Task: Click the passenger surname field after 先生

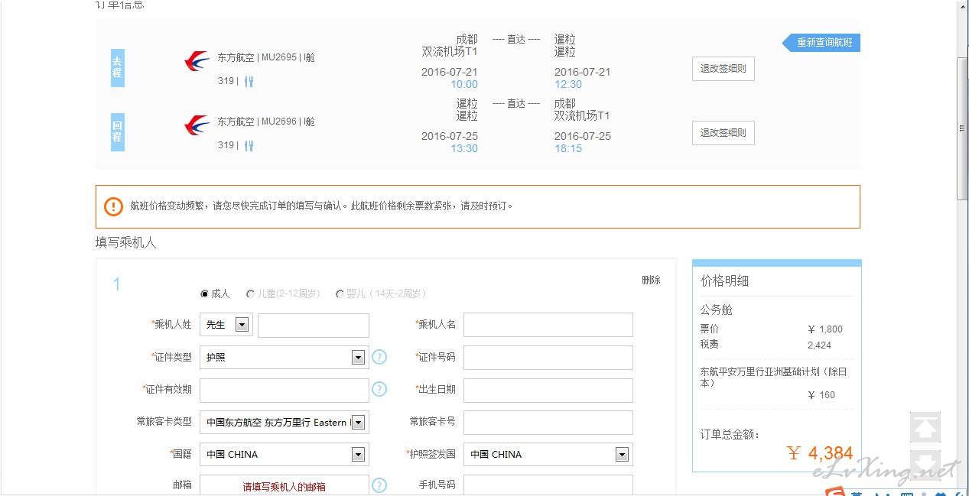Action: [x=314, y=325]
